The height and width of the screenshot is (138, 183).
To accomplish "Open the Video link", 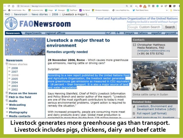I will pyautogui.click(x=13, y=109).
